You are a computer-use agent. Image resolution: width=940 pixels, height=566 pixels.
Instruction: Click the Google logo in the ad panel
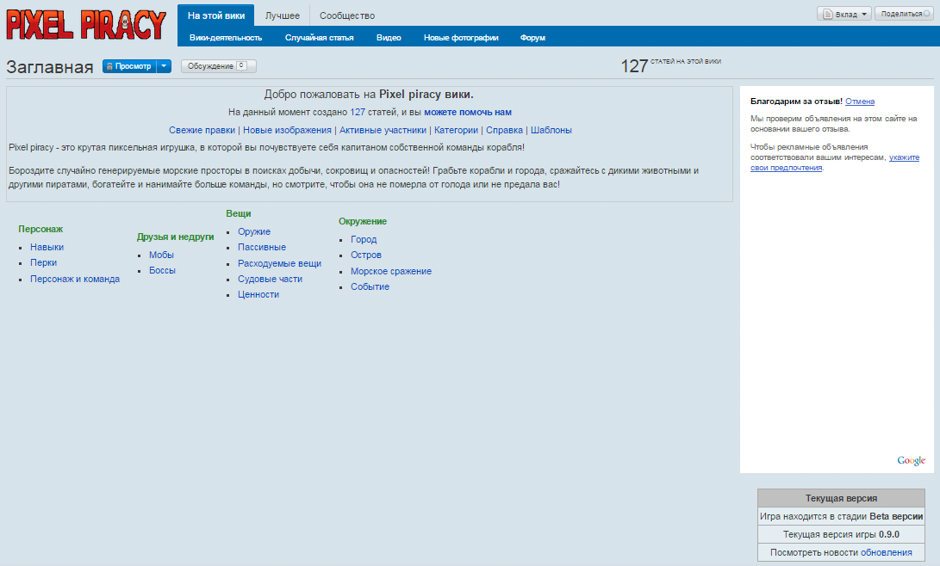coord(912,460)
